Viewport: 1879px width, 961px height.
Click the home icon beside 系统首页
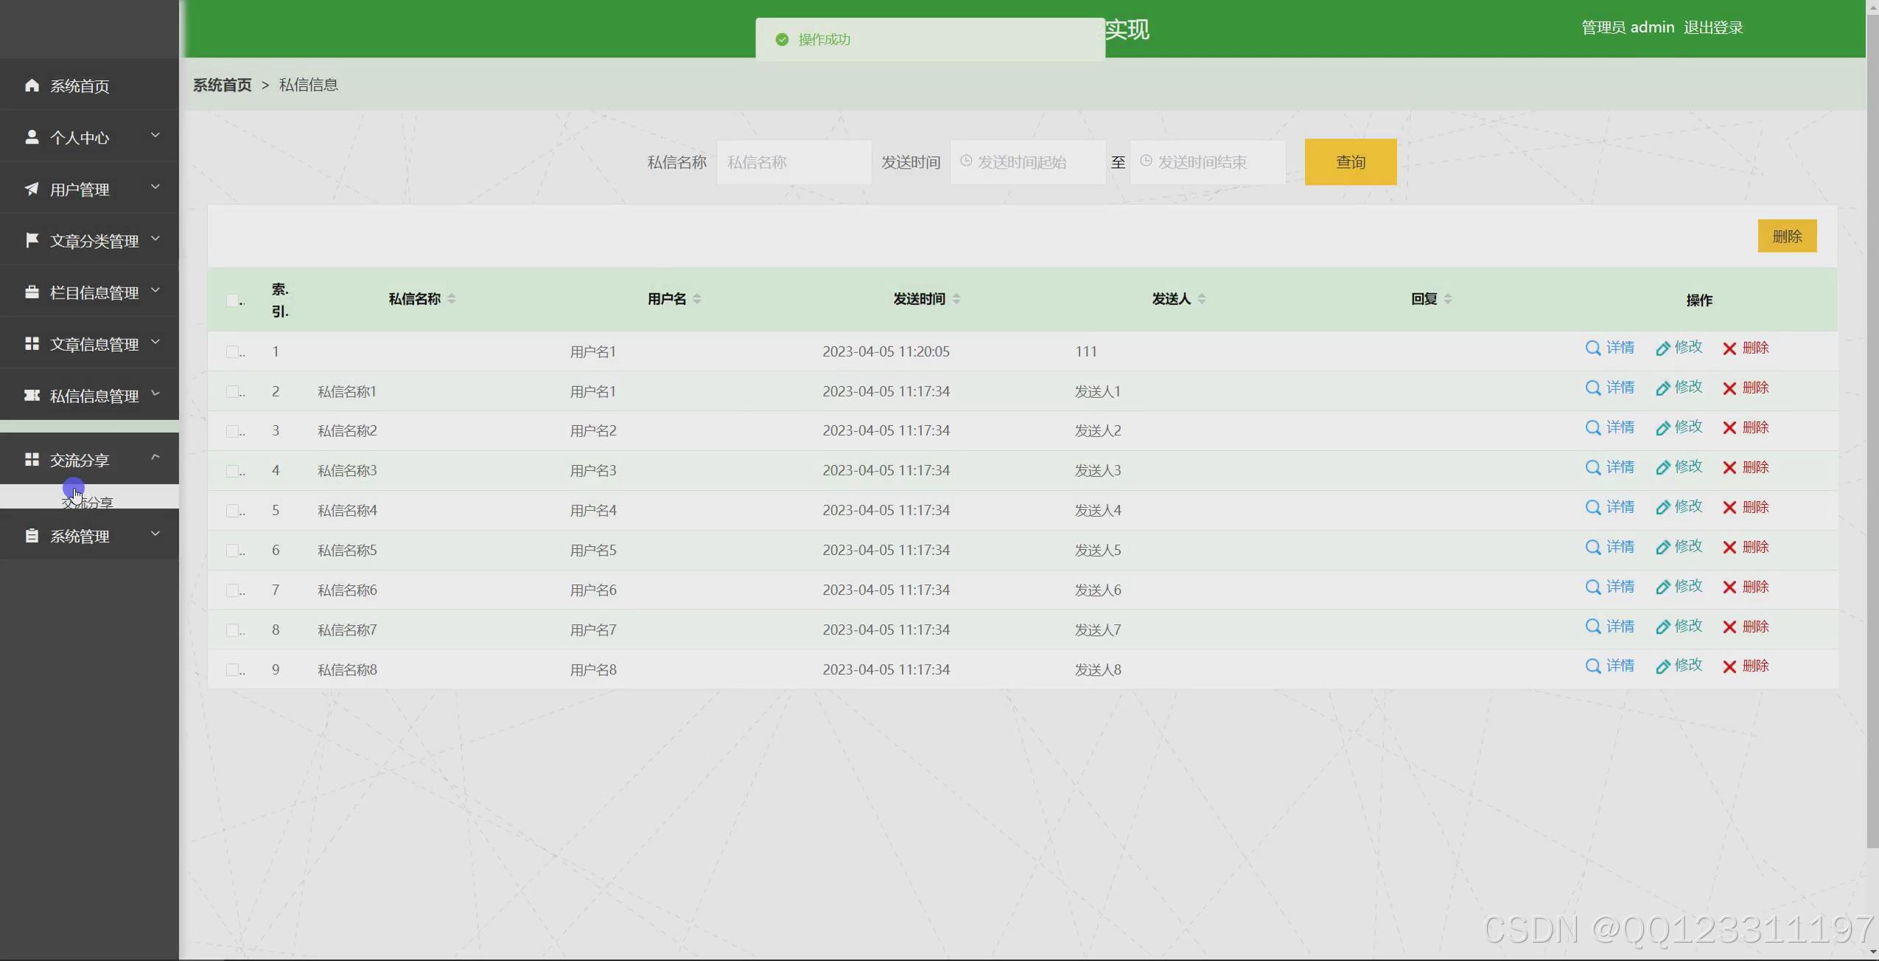32,85
